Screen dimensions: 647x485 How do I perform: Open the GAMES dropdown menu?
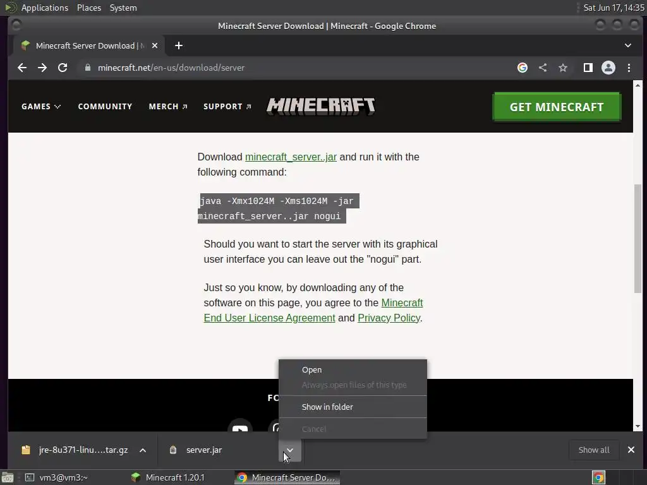[41, 106]
